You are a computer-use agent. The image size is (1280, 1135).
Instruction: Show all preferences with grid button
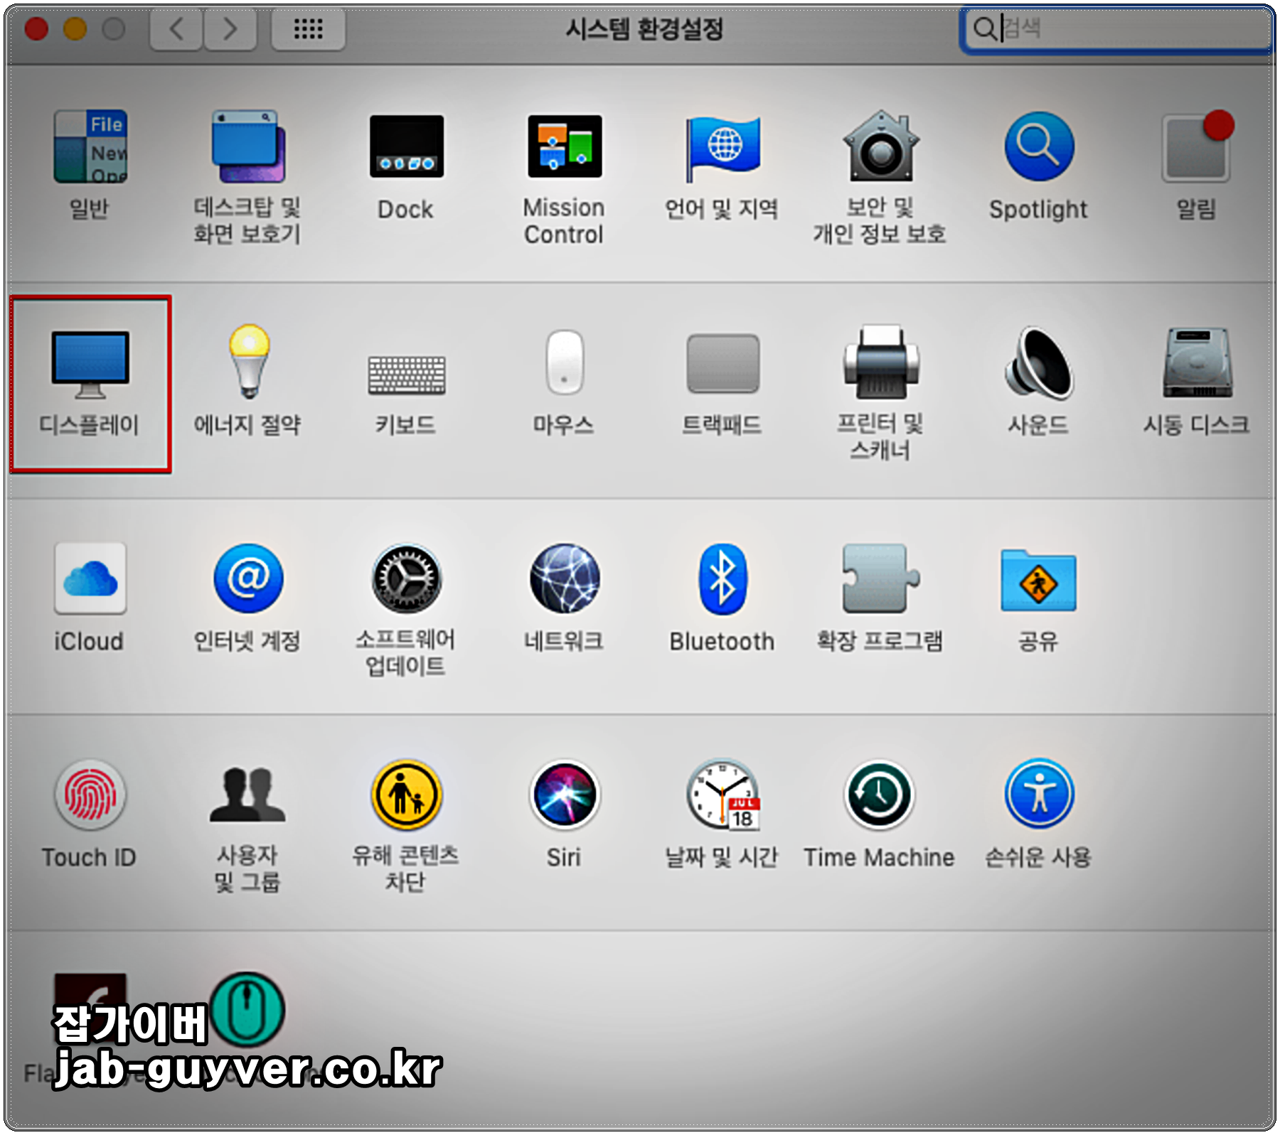click(309, 29)
